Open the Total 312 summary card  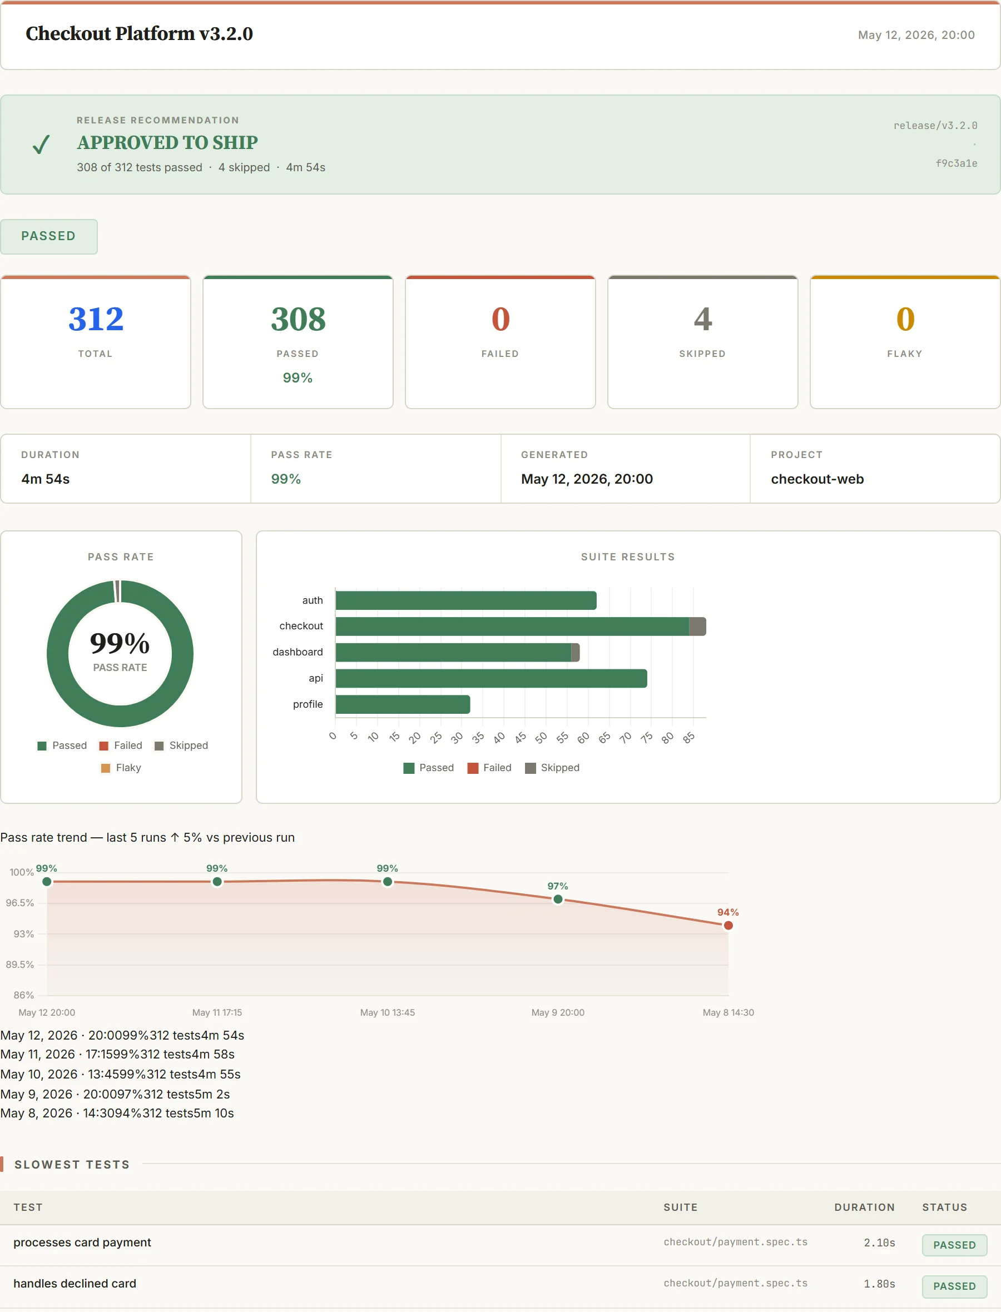[95, 342]
